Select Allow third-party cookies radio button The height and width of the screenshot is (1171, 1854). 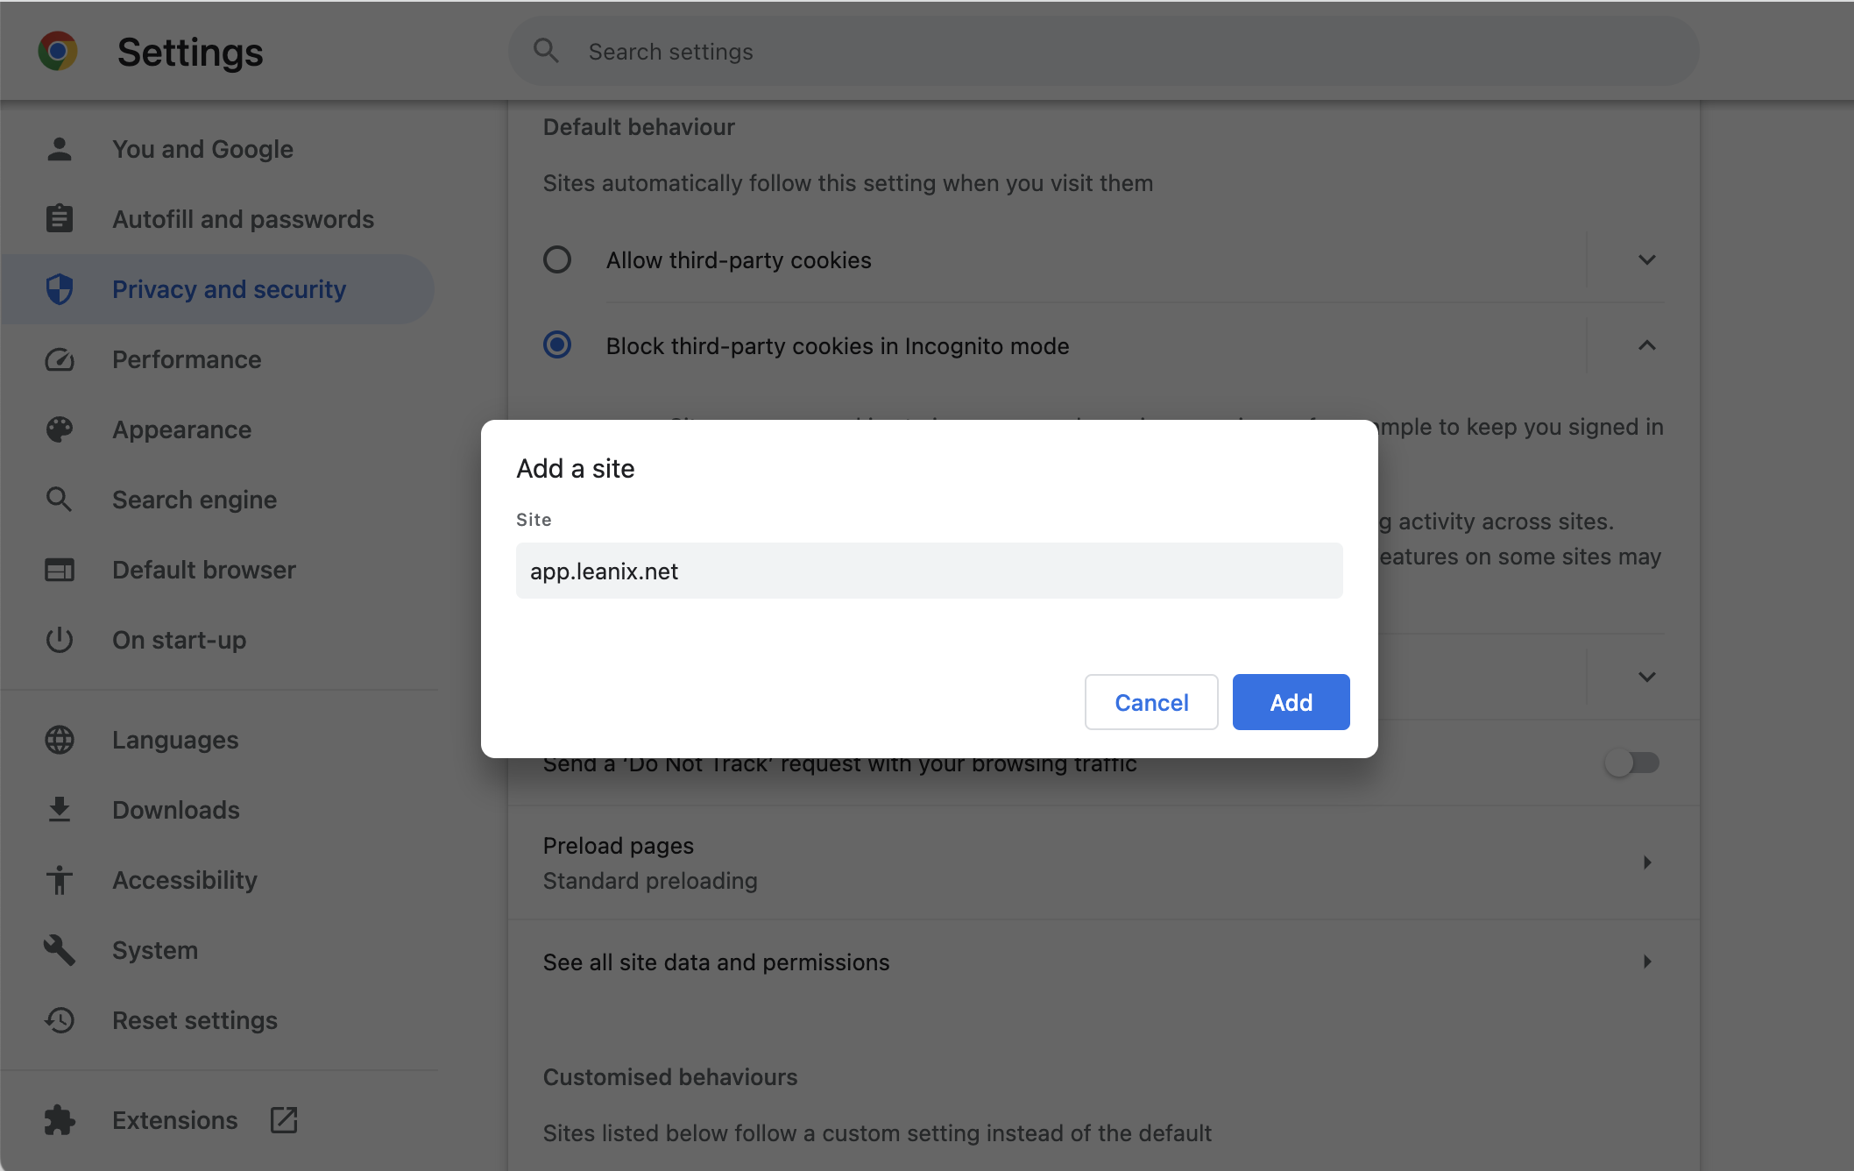pos(557,259)
